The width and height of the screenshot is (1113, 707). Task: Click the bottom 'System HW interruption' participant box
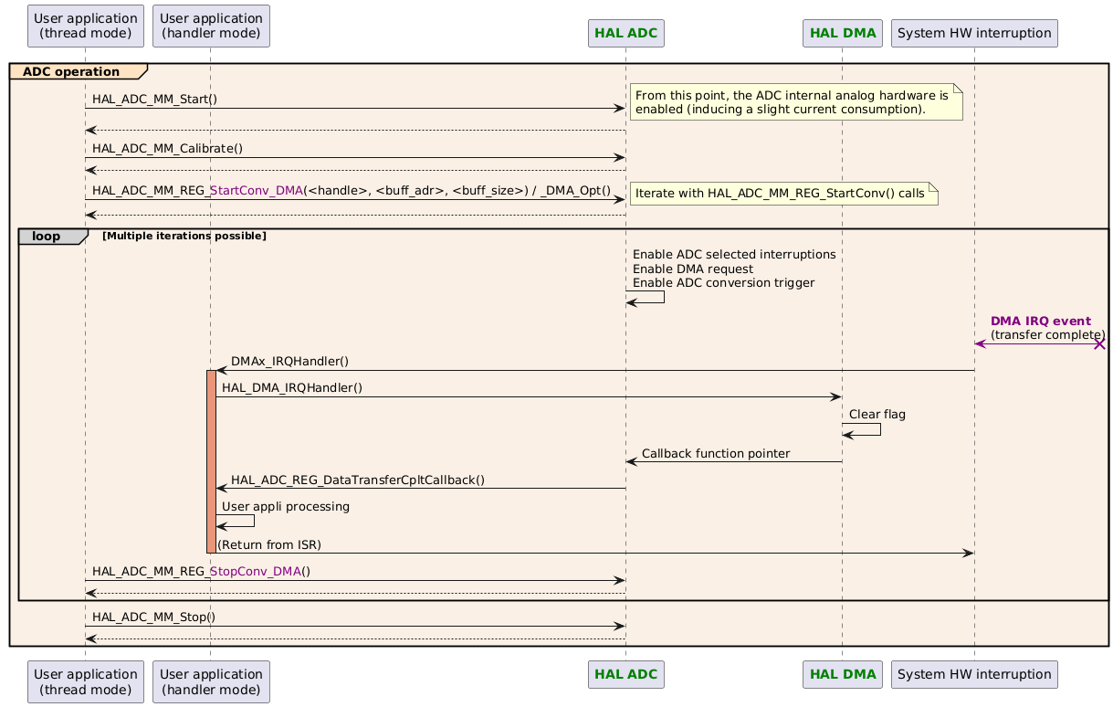tap(974, 674)
